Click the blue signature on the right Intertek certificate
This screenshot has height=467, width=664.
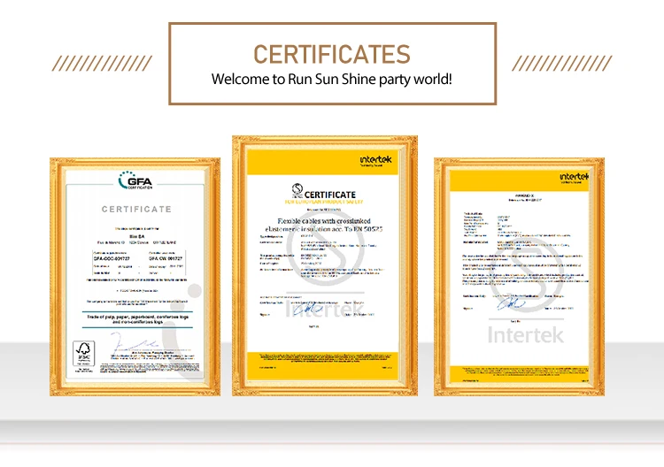point(511,303)
